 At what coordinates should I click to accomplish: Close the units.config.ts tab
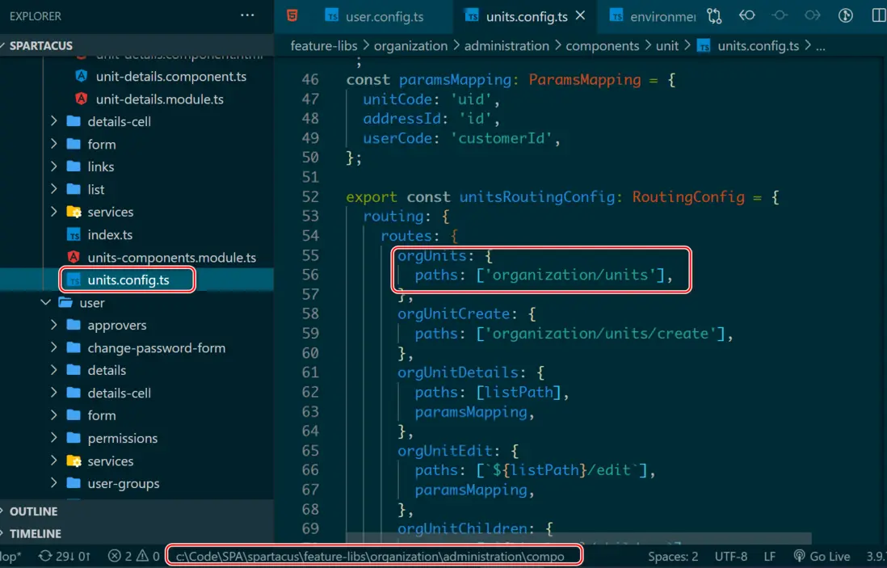(x=580, y=16)
